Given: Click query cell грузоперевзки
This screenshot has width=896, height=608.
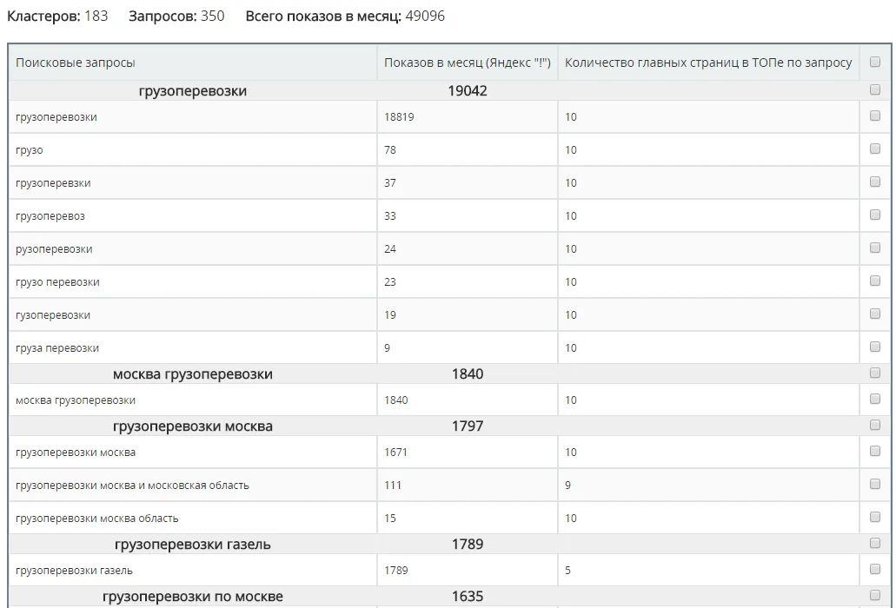Looking at the screenshot, I should pos(53,183).
